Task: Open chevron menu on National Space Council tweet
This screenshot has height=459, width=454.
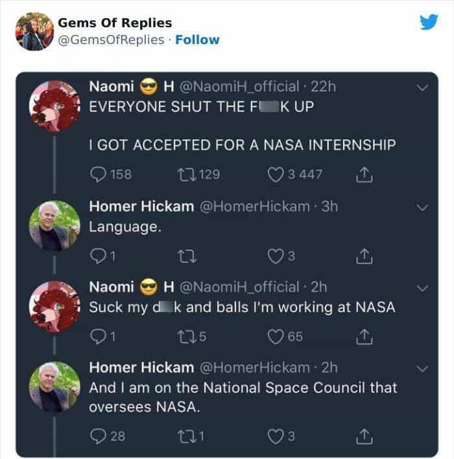Action: [x=422, y=368]
